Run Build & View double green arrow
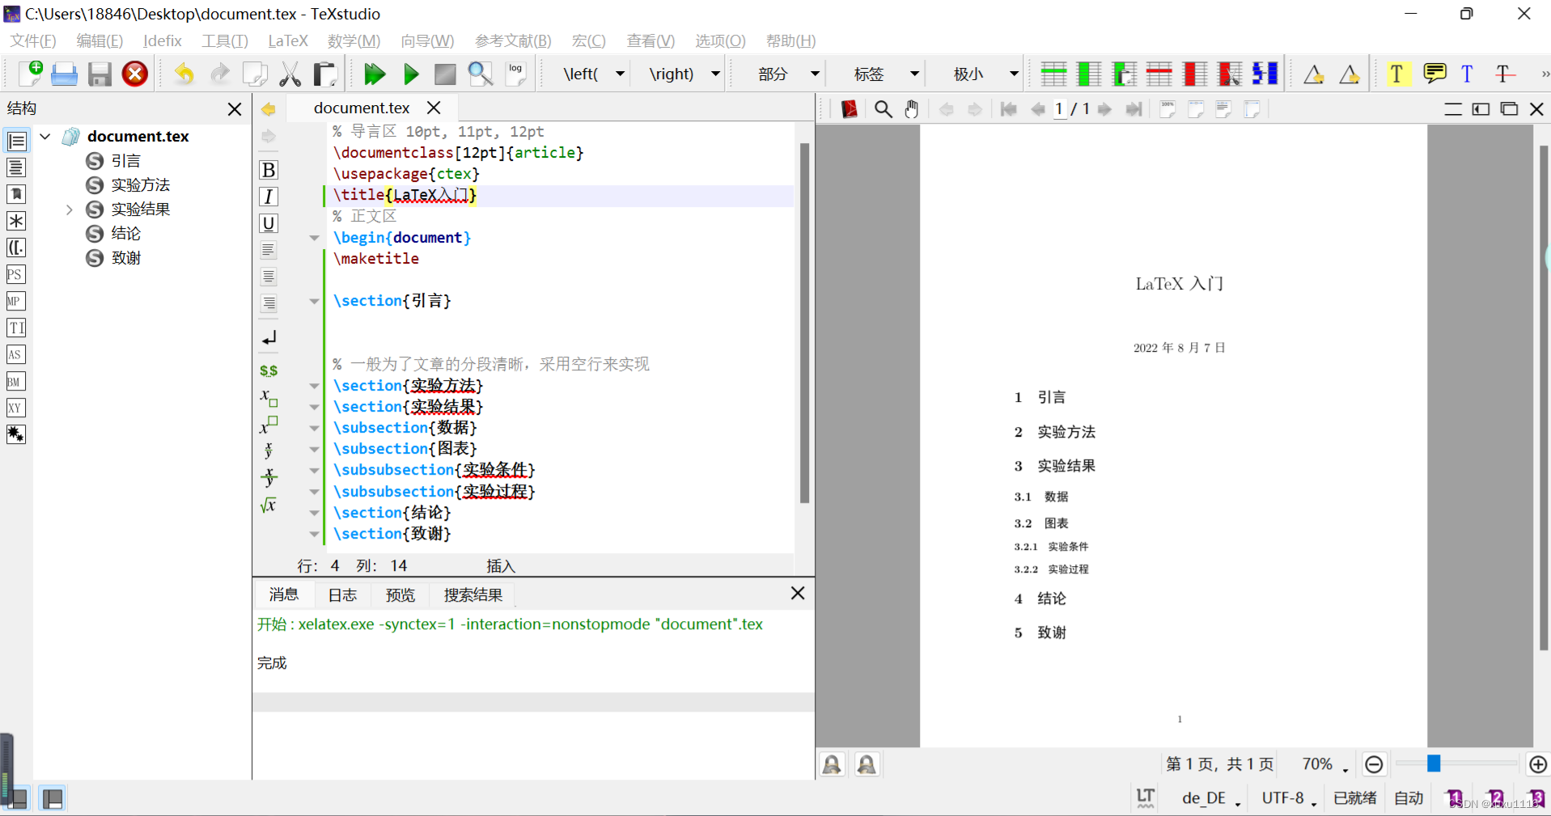The image size is (1551, 816). click(375, 74)
